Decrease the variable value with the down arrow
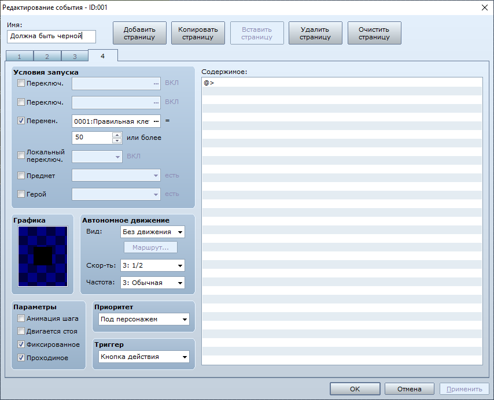This screenshot has width=494, height=400. pos(117,140)
